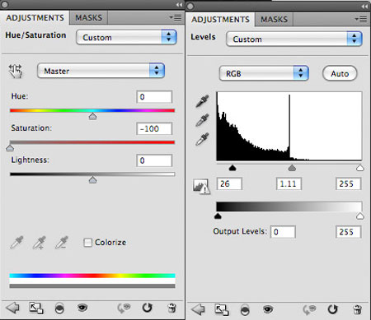Click the Lightness slider handle
The image size is (371, 320).
pos(92,180)
